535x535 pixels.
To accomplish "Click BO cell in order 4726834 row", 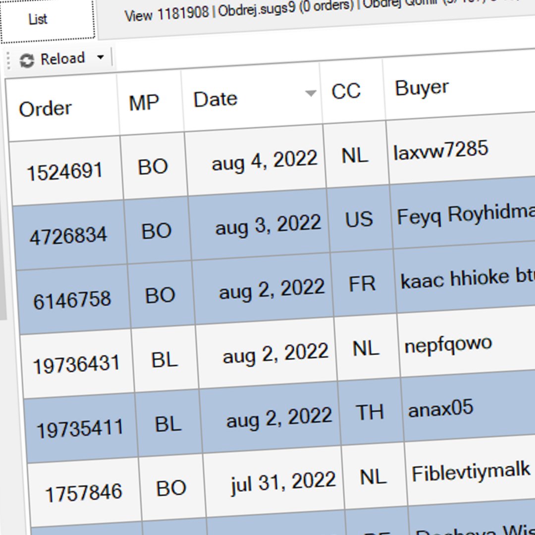I will pos(156,231).
